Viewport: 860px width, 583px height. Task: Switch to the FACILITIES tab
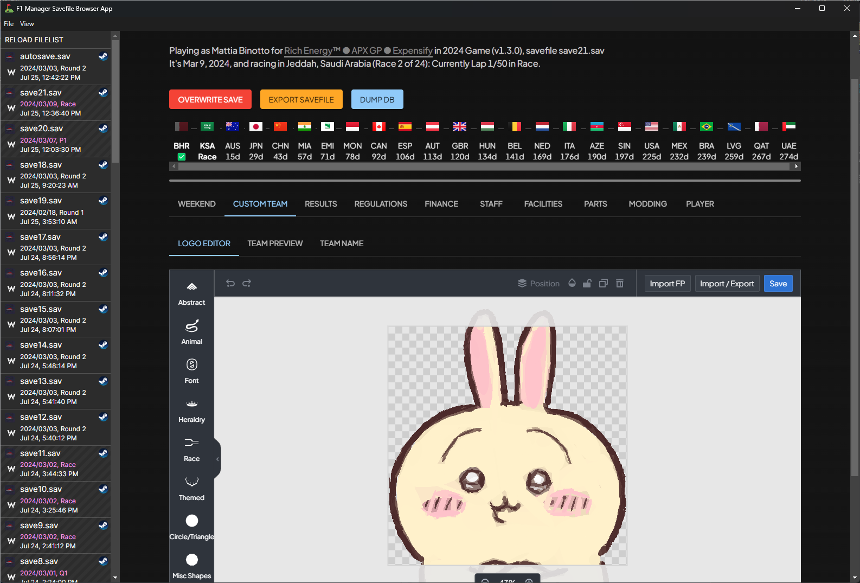[543, 204]
